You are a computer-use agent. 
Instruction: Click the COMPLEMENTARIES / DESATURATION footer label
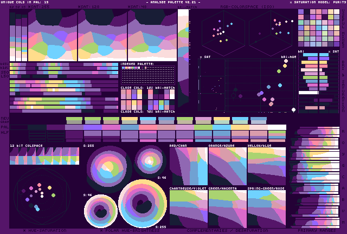pos(227,230)
